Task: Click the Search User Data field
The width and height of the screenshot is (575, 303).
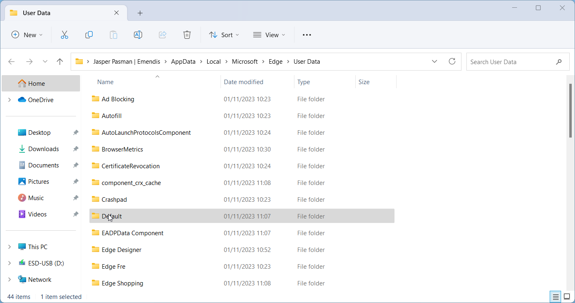Action: 510,62
